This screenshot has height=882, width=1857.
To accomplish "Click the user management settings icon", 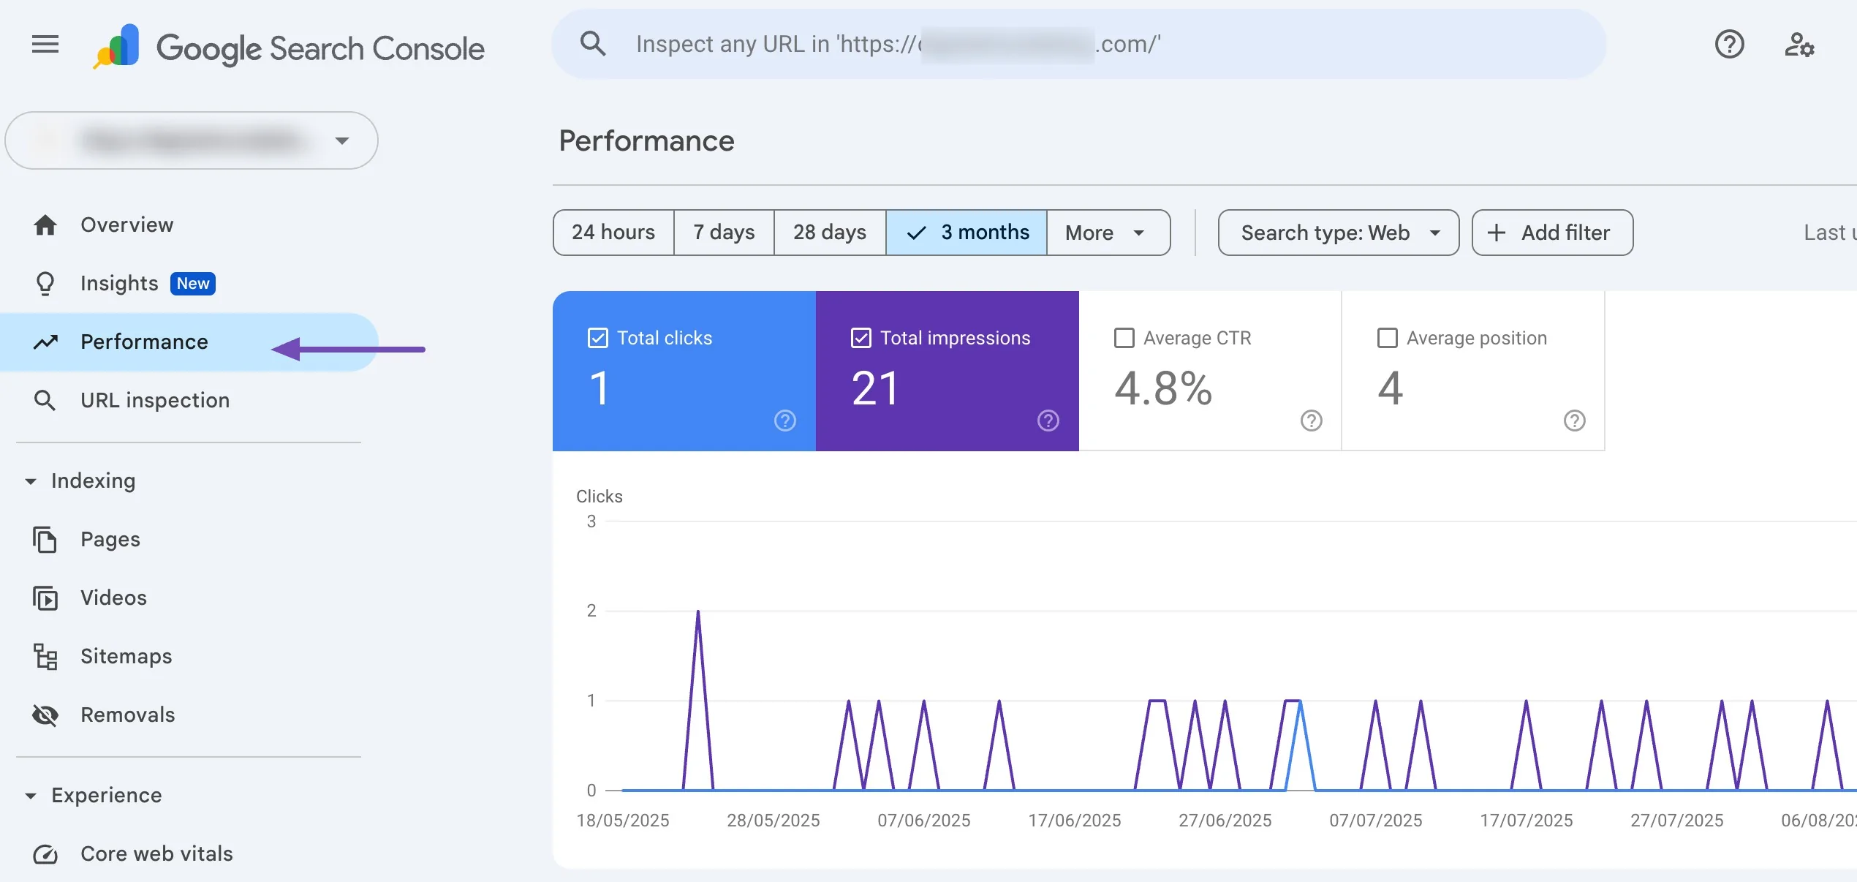I will click(x=1800, y=45).
